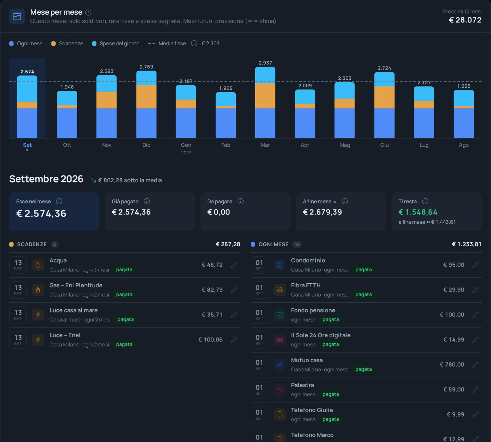
Task: Click the Palestra heartbeat category icon
Action: tap(280, 390)
